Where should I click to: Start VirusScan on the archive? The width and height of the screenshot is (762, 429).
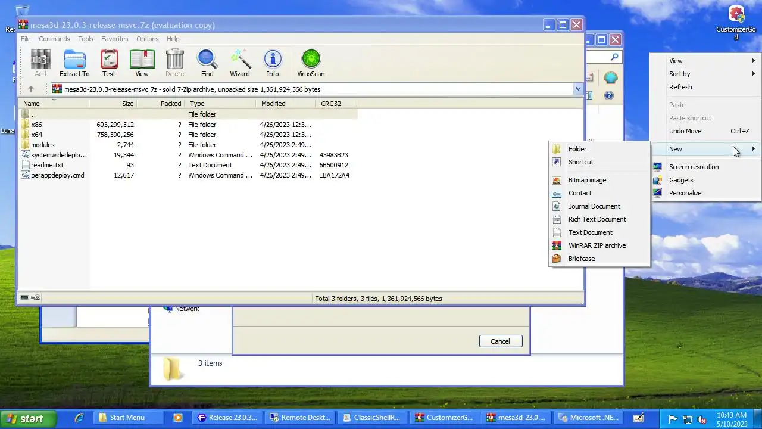[311, 63]
